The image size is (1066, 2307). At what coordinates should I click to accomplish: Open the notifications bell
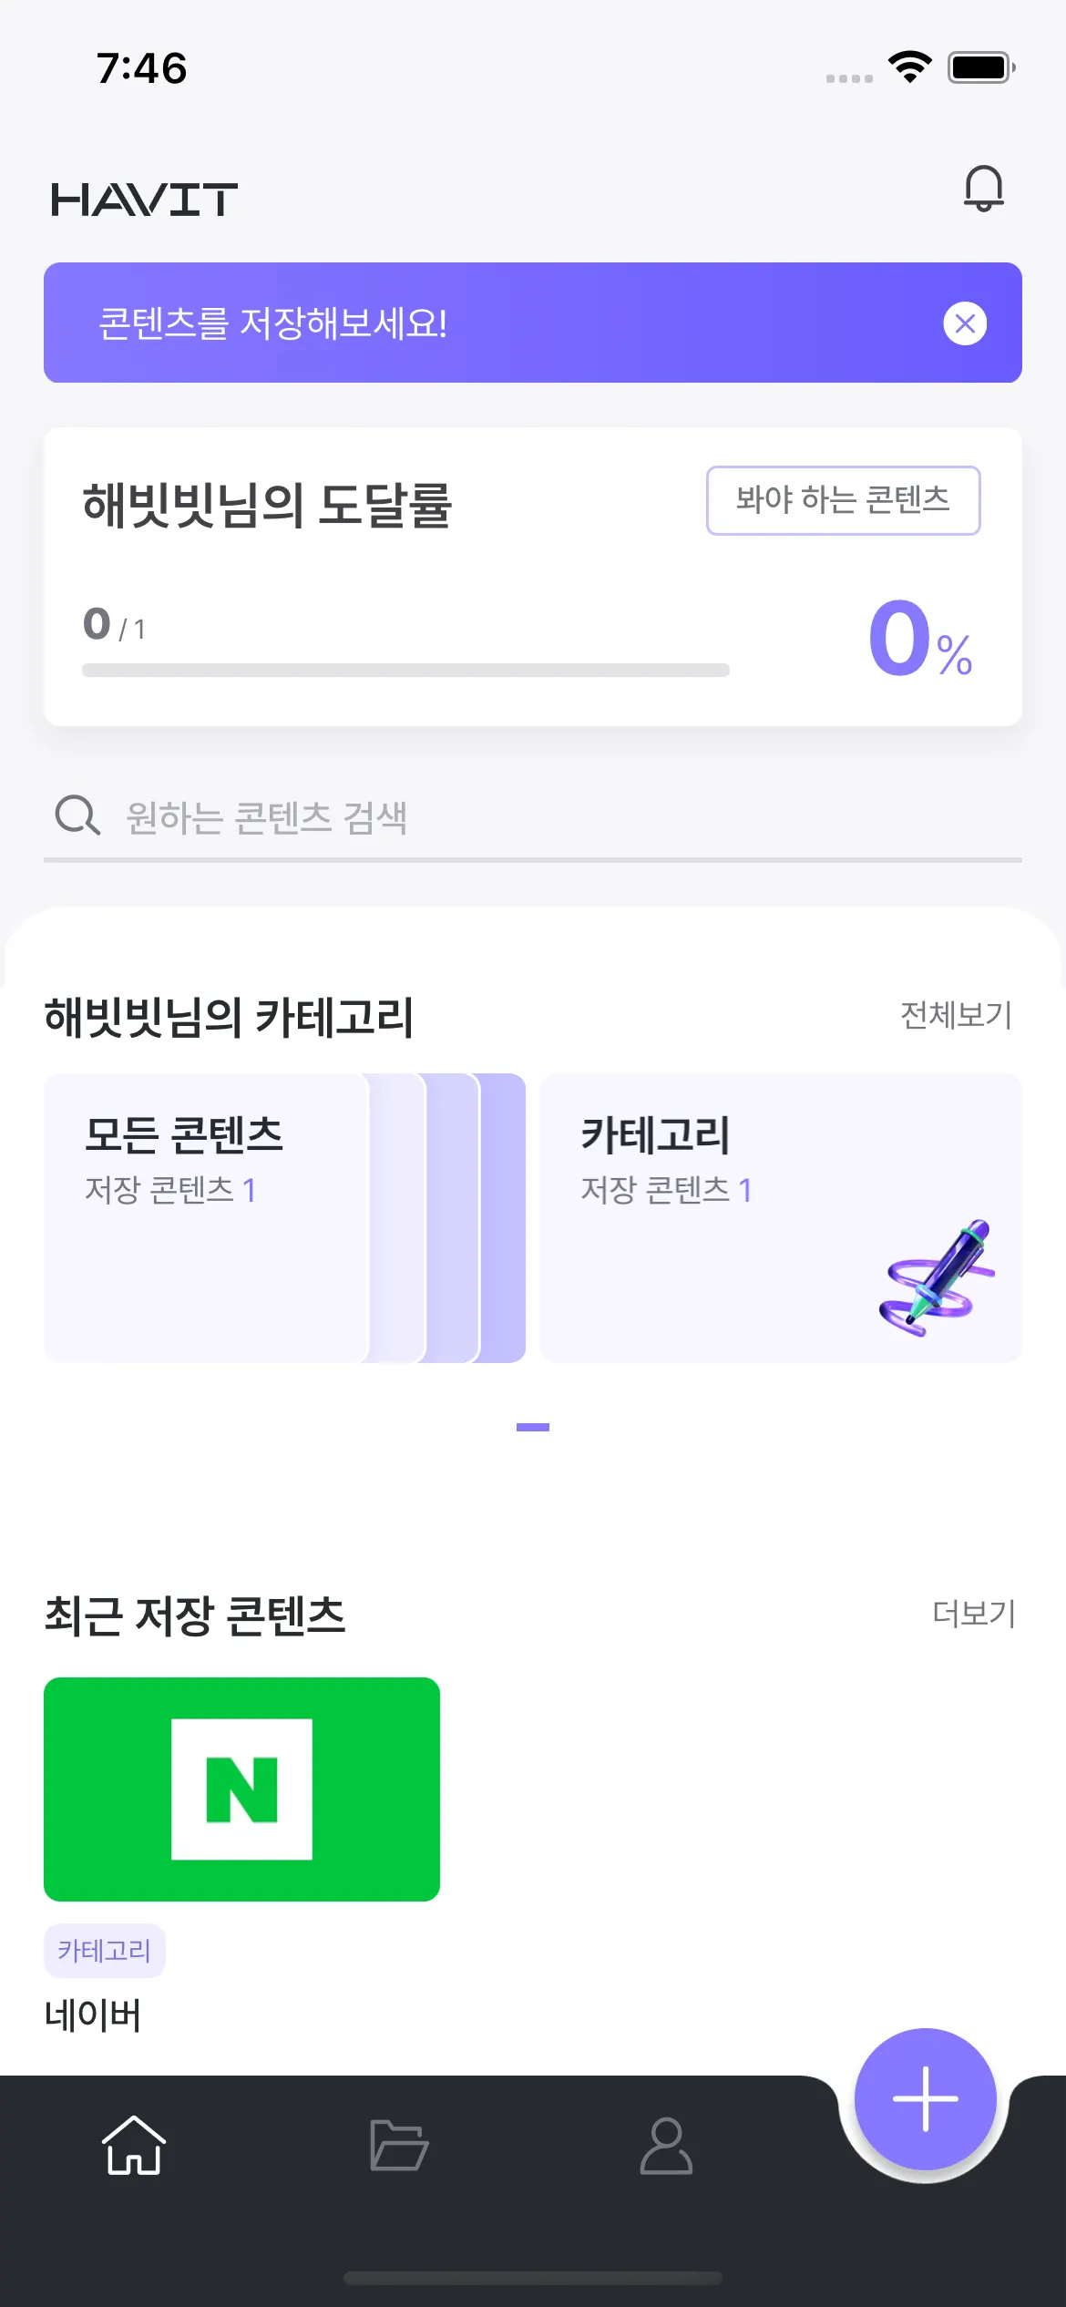tap(983, 189)
